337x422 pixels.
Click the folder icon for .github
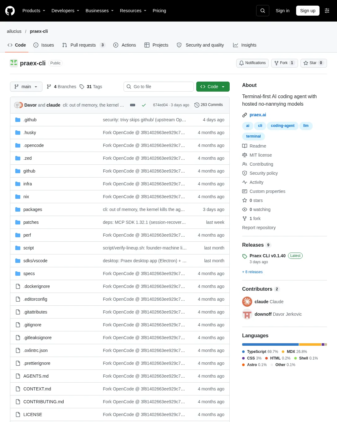[x=18, y=120]
